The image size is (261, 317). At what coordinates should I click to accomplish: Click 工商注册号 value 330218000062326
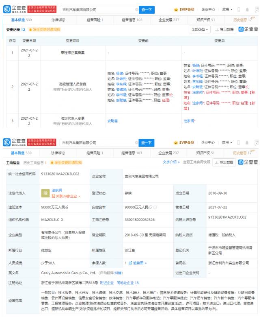[140, 220]
